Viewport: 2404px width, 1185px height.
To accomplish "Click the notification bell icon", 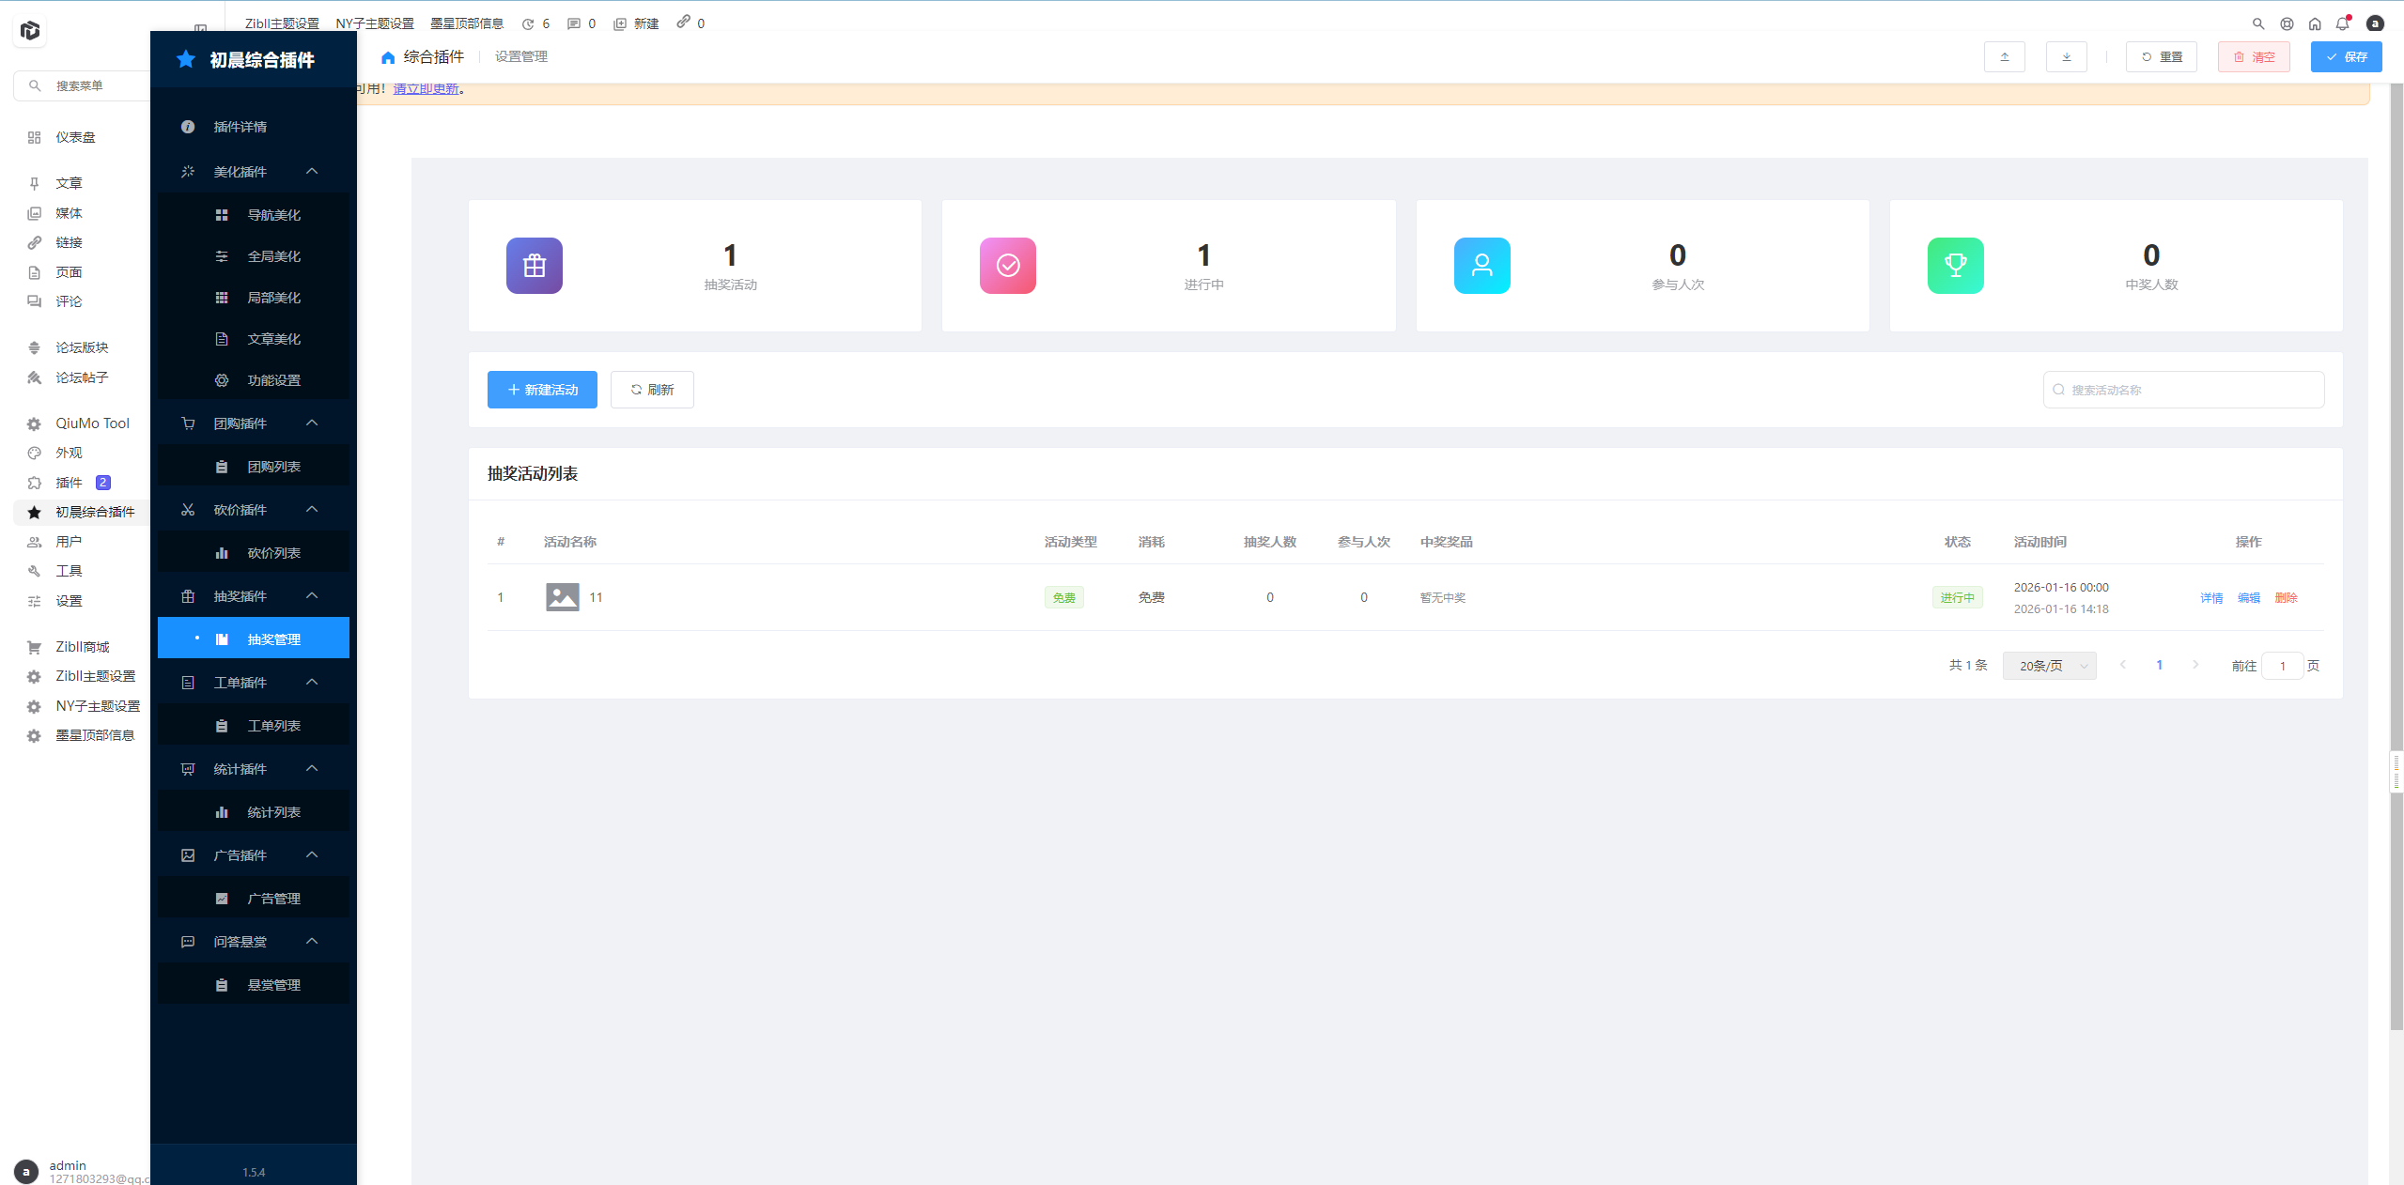I will (2342, 23).
